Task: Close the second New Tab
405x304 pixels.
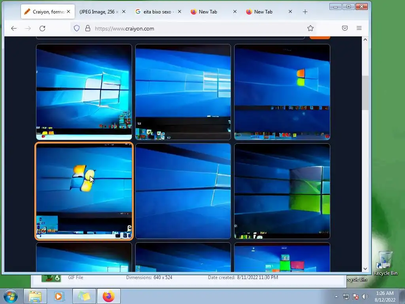Action: (290, 11)
